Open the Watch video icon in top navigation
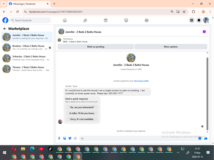The image size is (214, 160). 106,20
